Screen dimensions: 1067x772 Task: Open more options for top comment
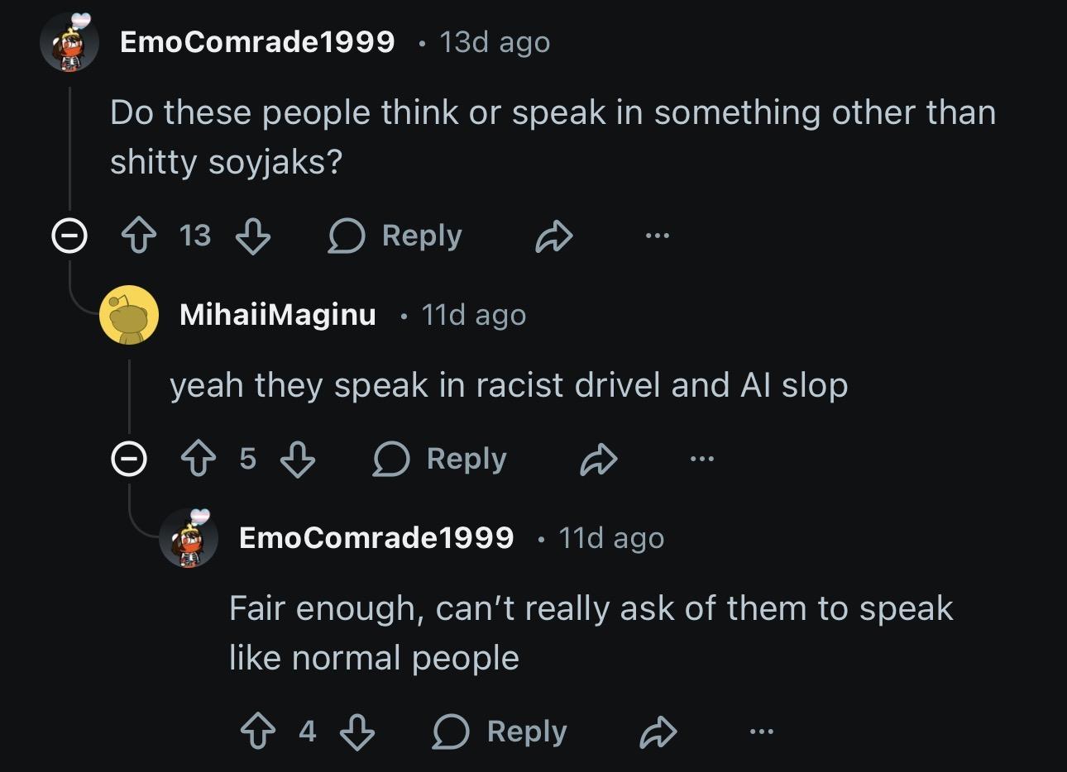tap(657, 236)
